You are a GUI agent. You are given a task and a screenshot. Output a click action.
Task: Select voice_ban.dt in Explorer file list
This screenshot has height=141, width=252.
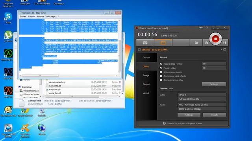coord(55,93)
